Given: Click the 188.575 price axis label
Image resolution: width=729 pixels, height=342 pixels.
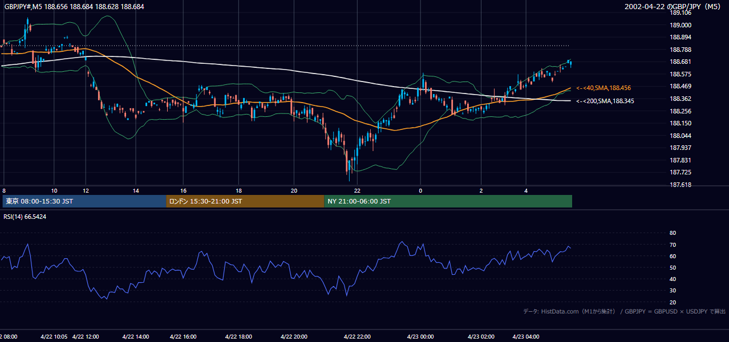Looking at the screenshot, I should coord(680,74).
